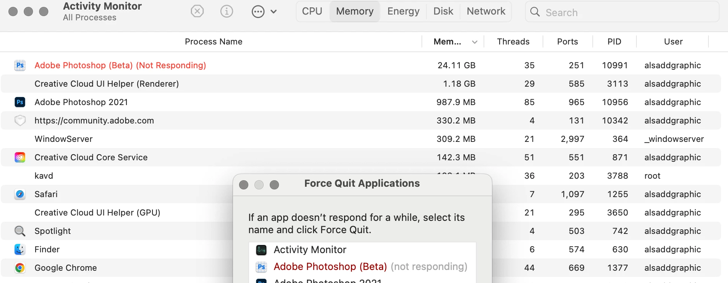The height and width of the screenshot is (283, 728).
Task: Click the Adobe Photoshop 2021 icon
Action: tap(20, 102)
